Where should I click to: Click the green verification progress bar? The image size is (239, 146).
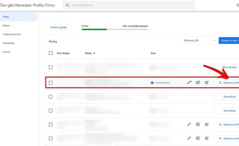[94, 29]
